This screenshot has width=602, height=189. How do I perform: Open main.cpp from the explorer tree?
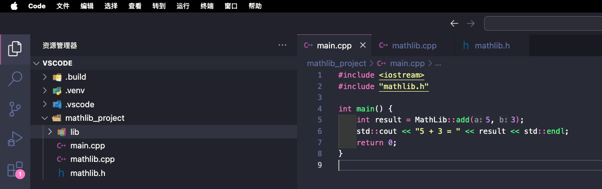click(88, 146)
